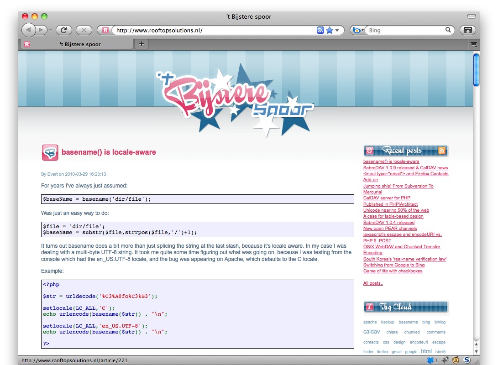Click the URL address field

(x=215, y=30)
